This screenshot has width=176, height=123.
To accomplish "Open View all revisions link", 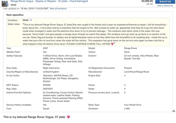I will coord(58,8).
